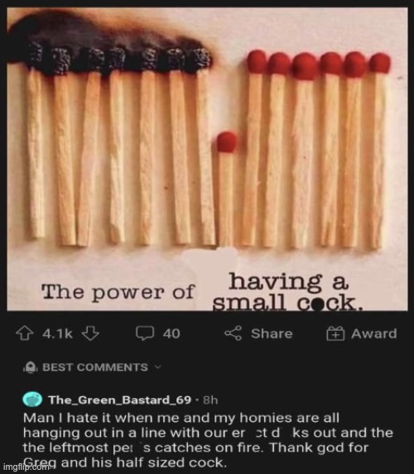Click the share network icon
414x474 pixels.
tap(233, 333)
